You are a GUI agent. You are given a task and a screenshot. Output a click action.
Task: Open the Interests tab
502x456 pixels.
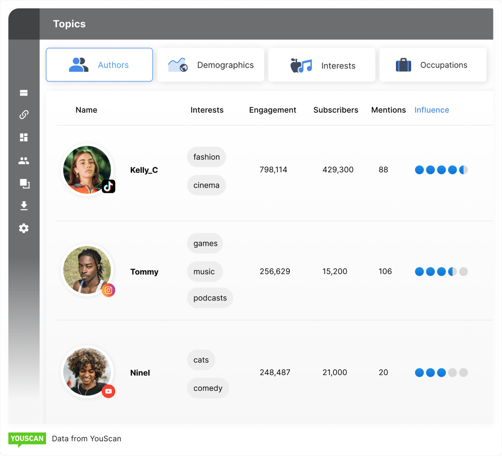(x=322, y=65)
